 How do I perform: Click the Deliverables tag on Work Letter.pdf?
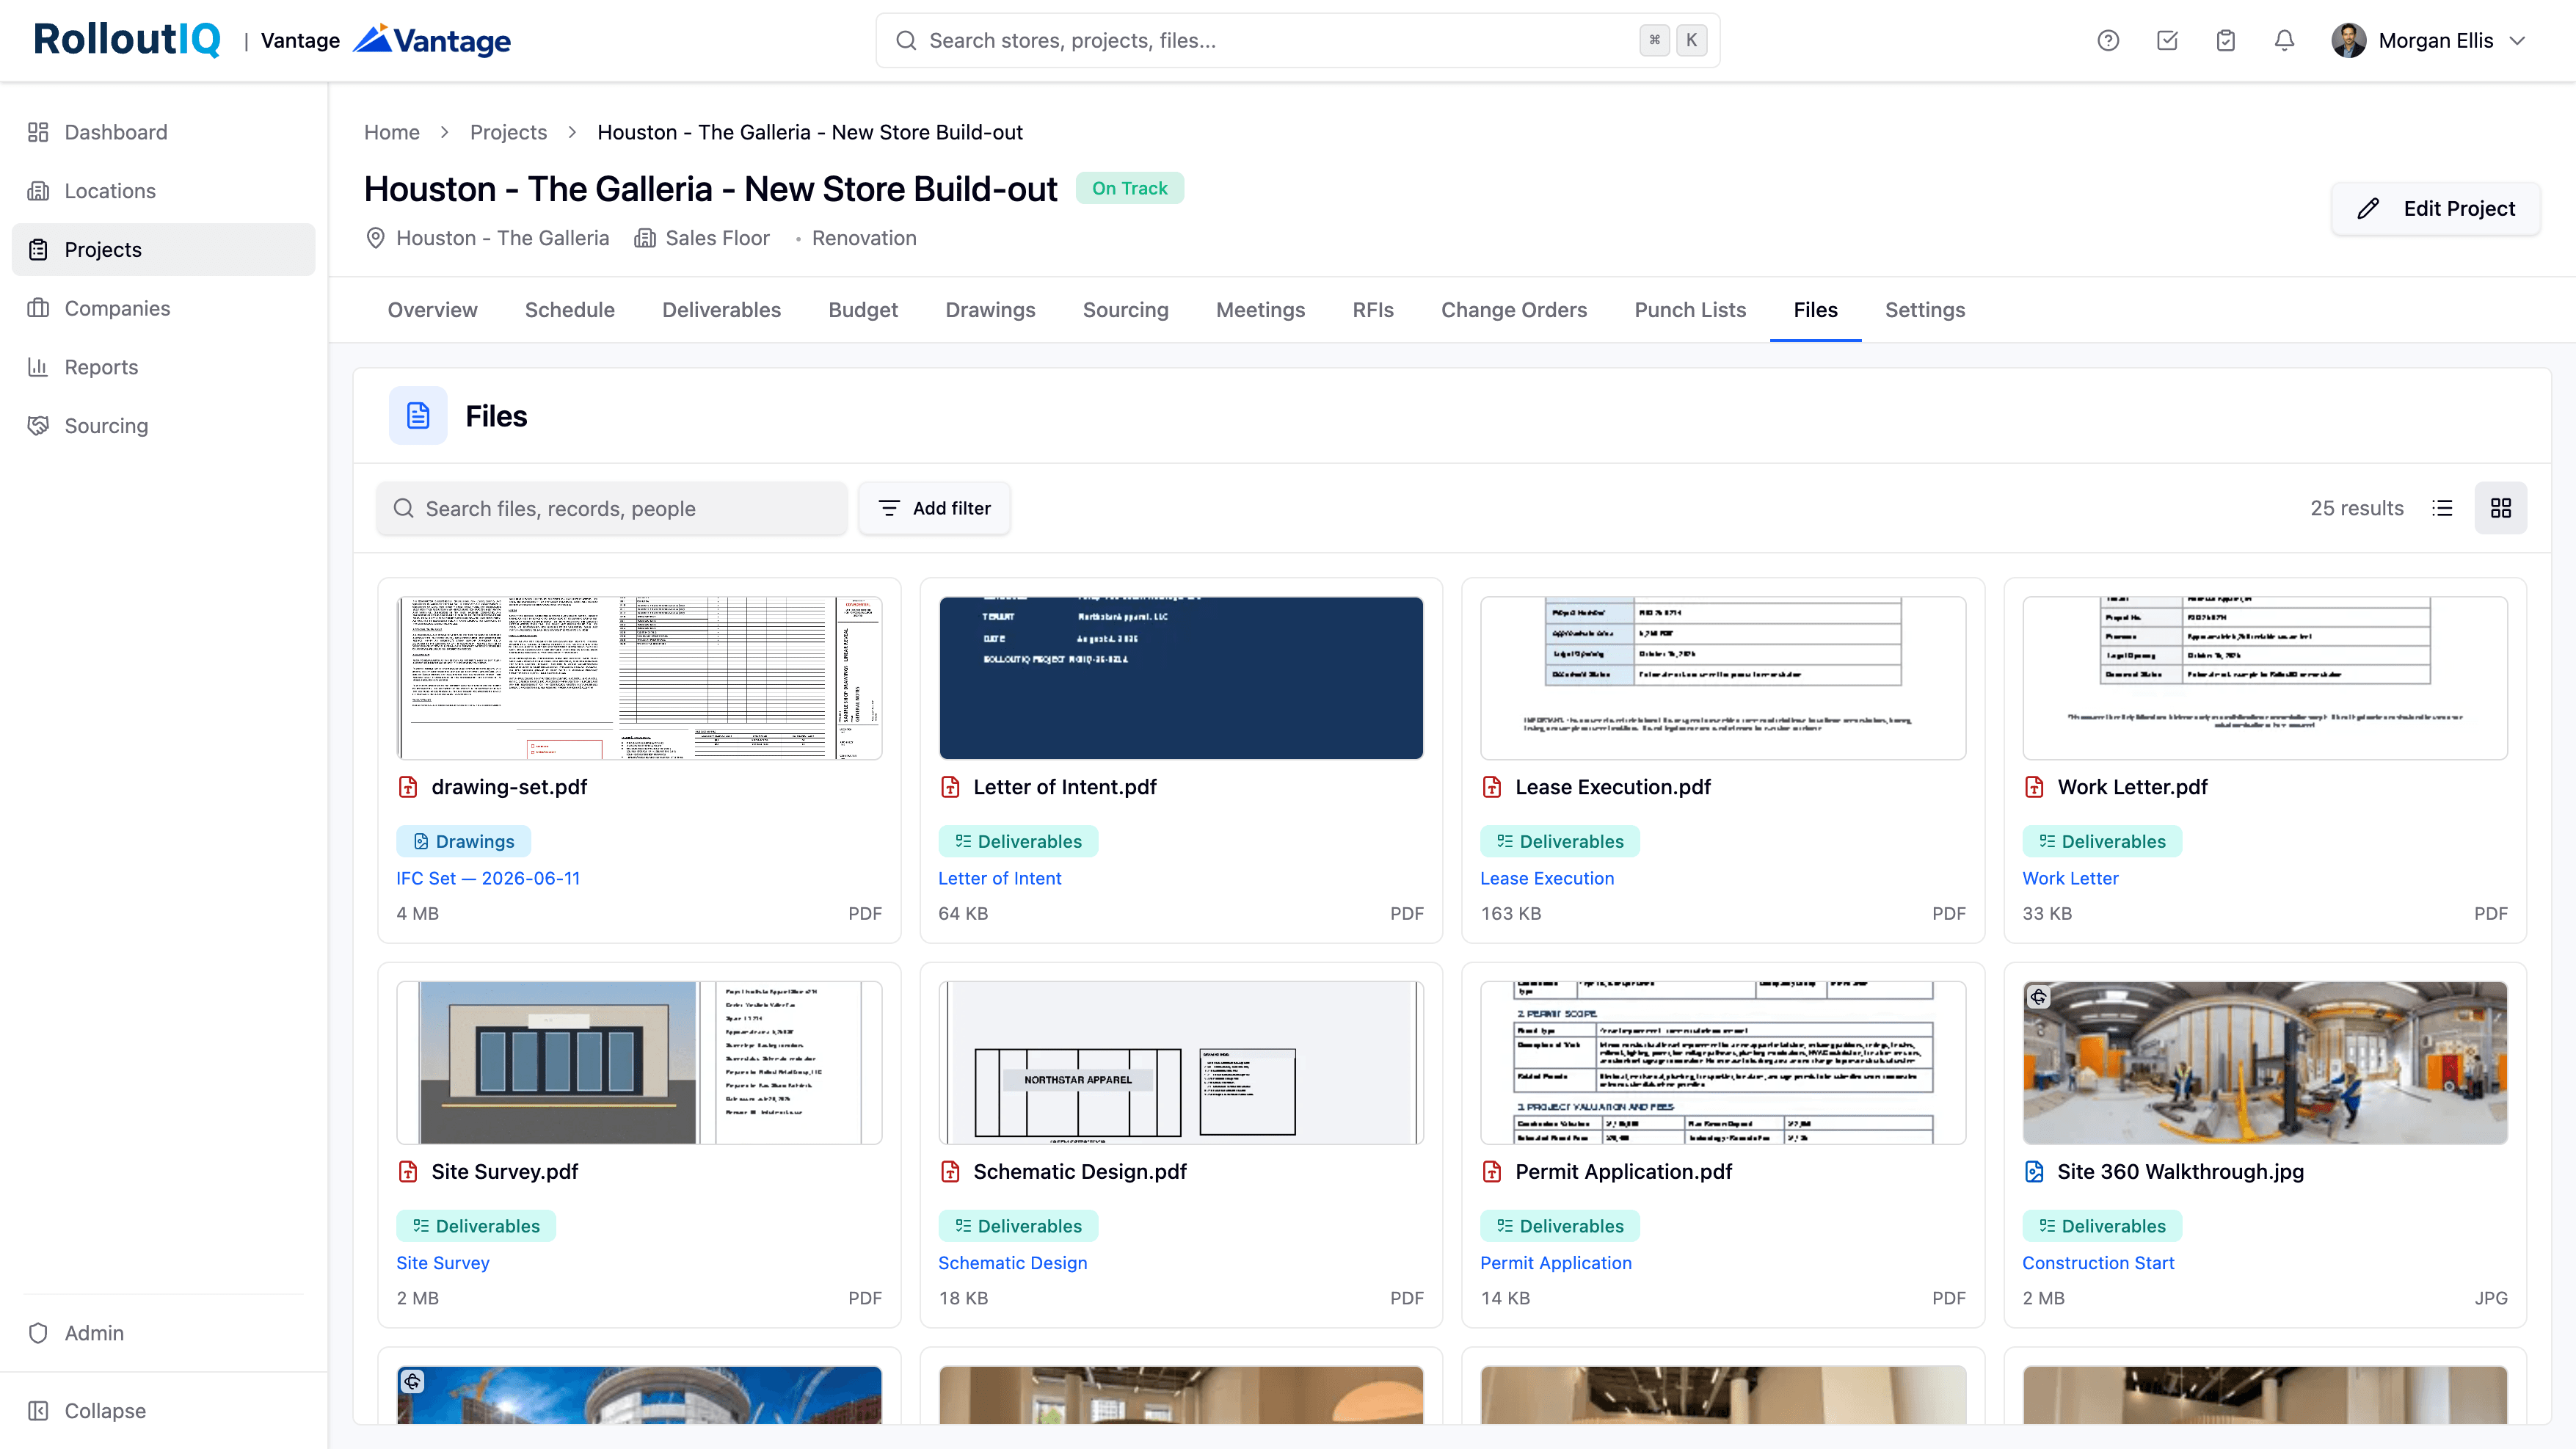click(2102, 841)
